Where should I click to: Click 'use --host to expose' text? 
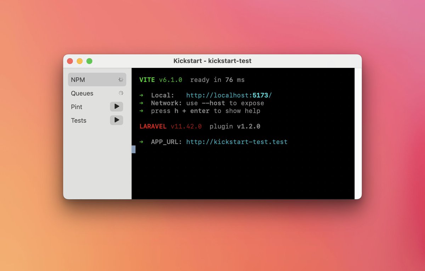(225, 103)
